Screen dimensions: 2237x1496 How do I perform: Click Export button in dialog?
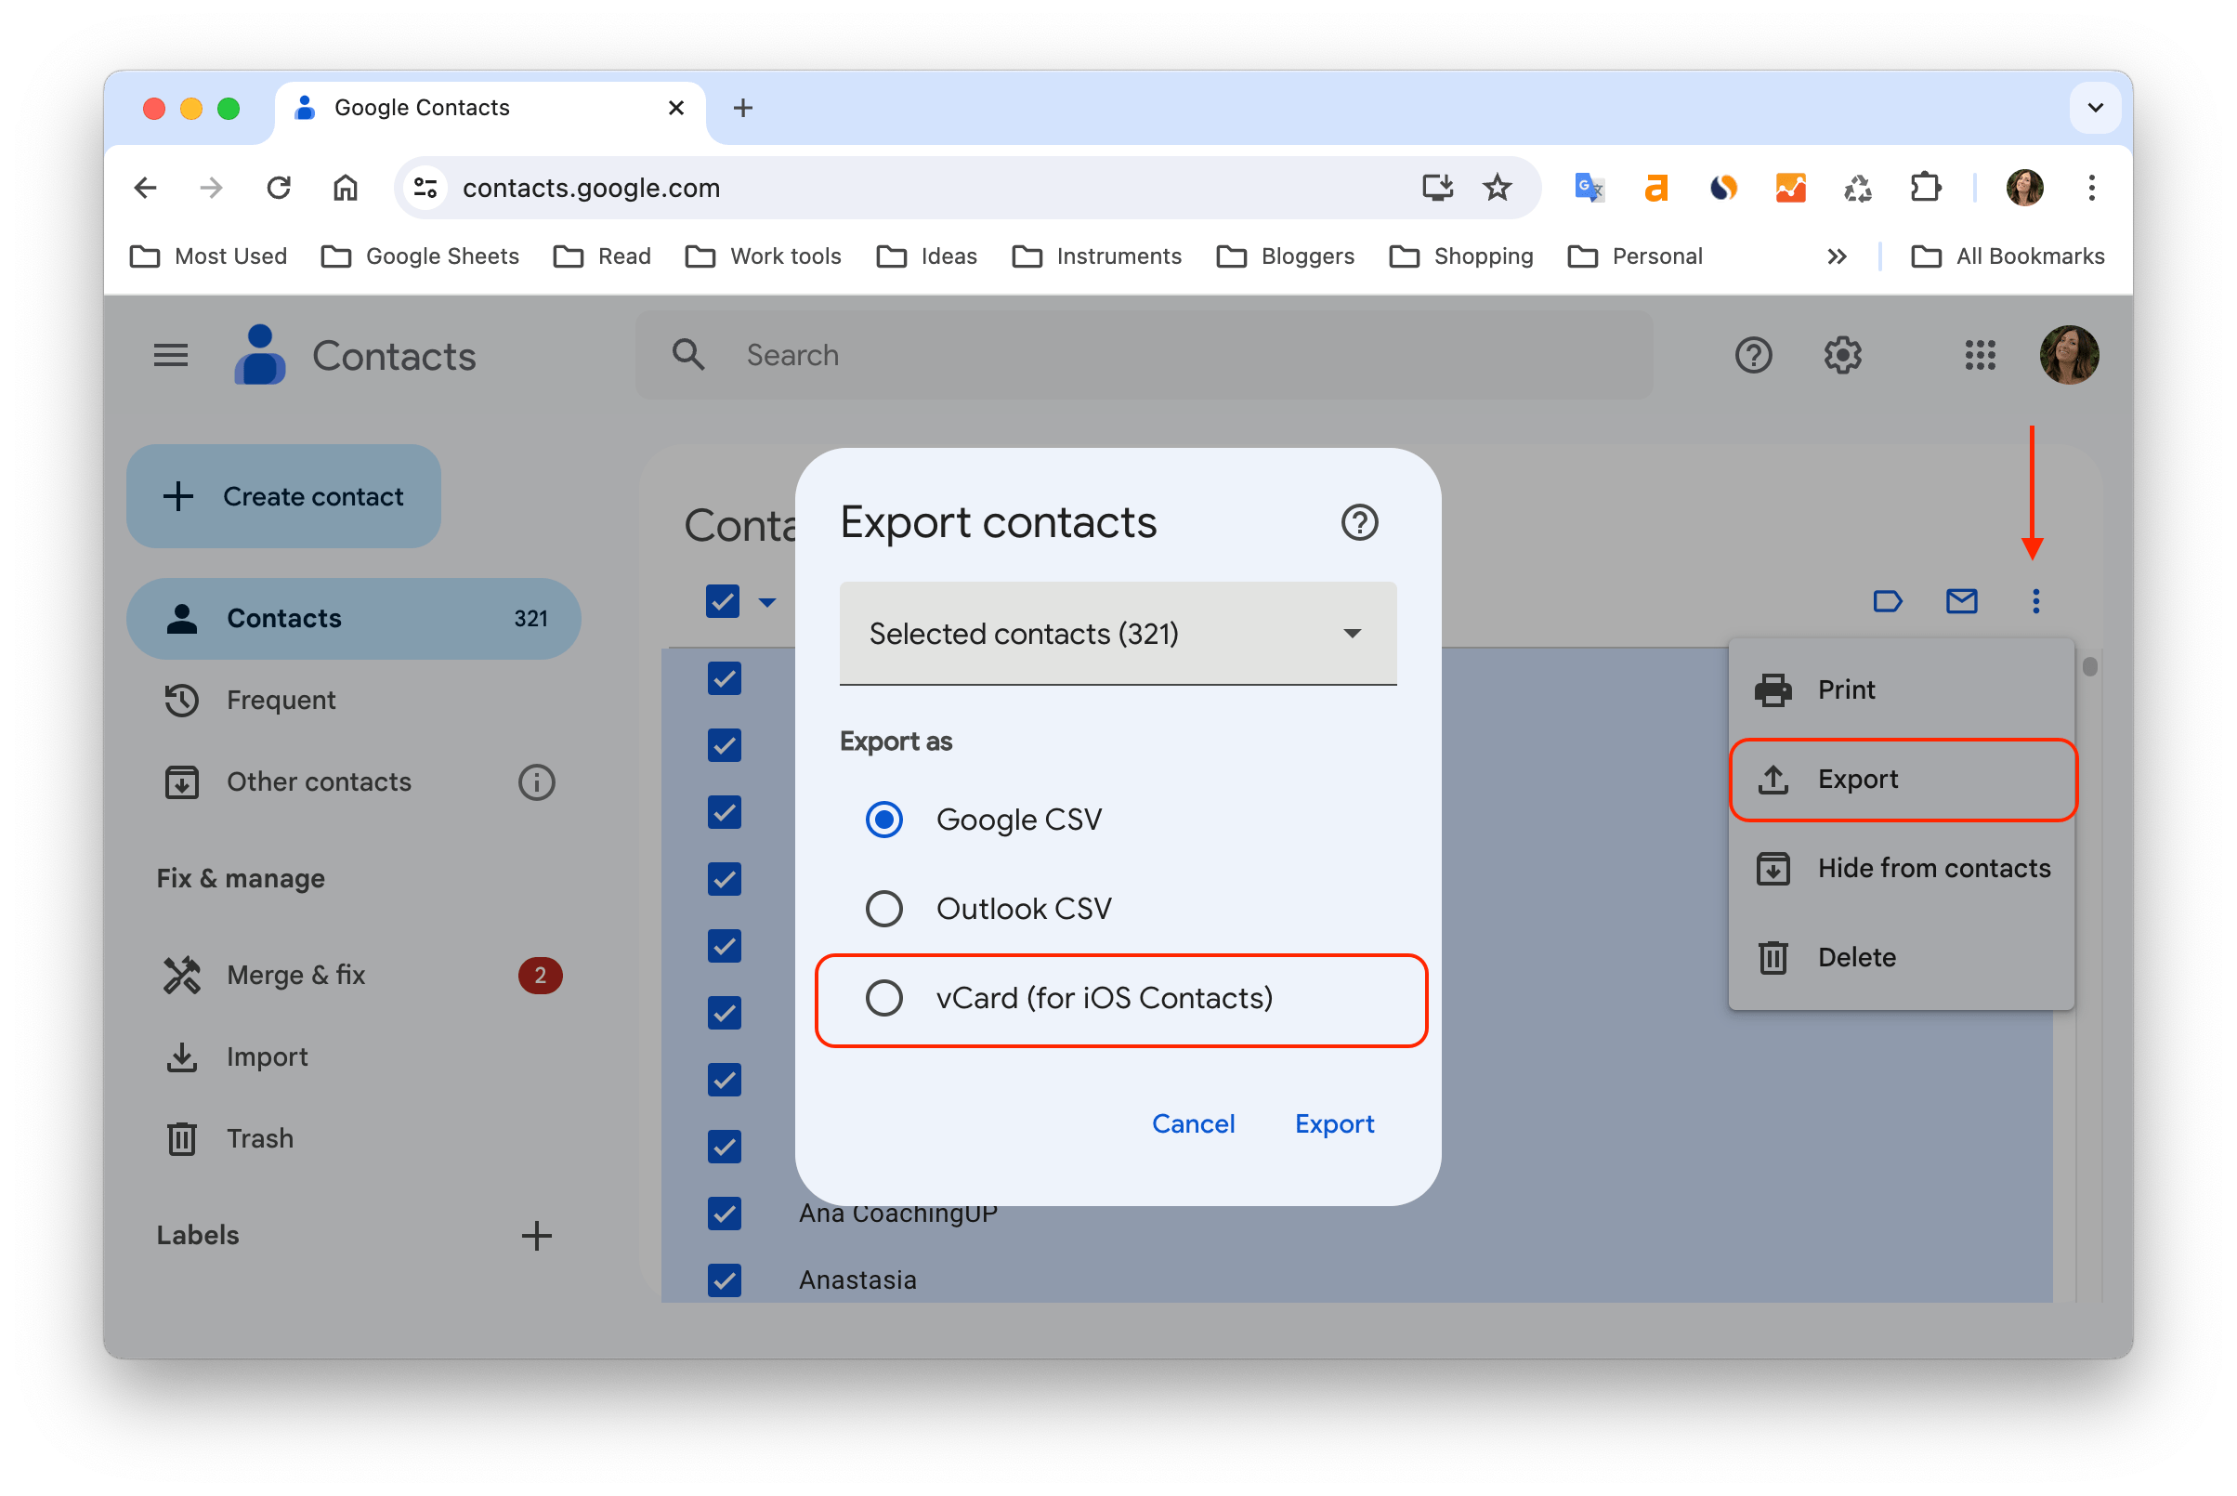(1334, 1124)
